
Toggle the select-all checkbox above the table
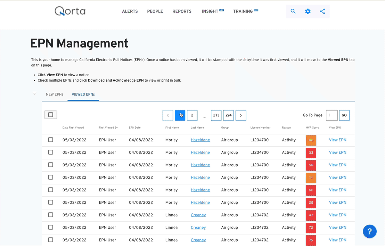pos(50,114)
